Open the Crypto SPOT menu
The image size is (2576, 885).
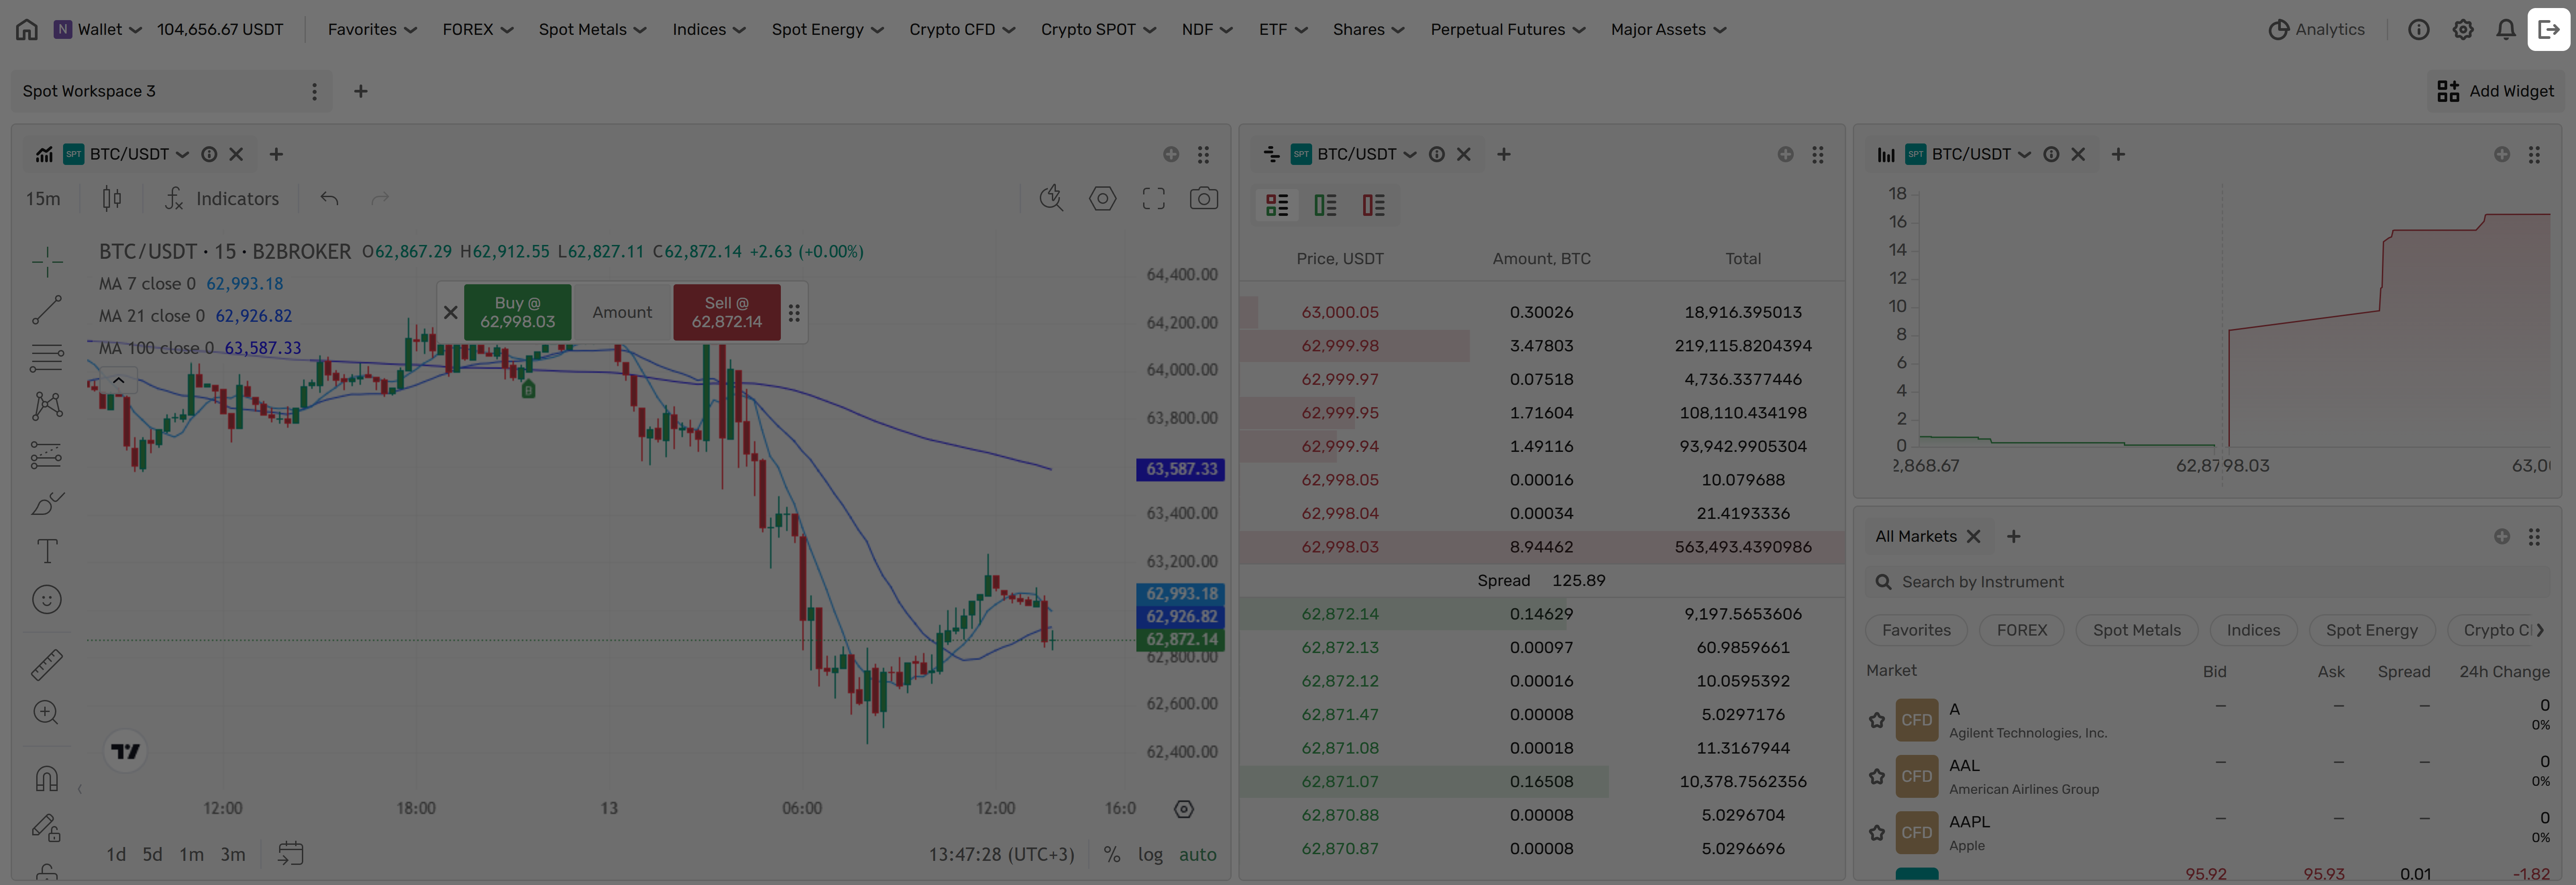tap(1098, 30)
